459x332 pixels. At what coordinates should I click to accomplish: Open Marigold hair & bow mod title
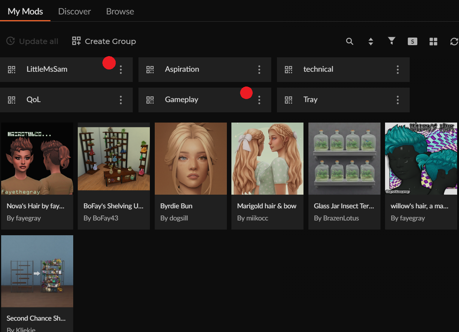pyautogui.click(x=266, y=206)
